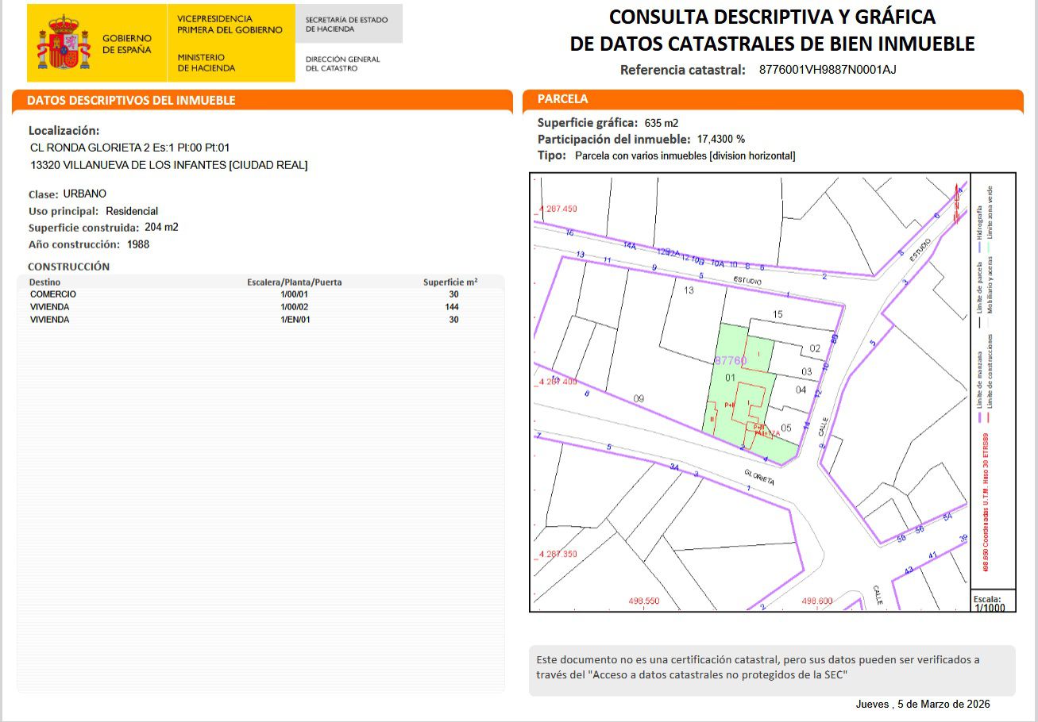Click surface value '30' in the COMERCIO row
This screenshot has height=722, width=1038.
[453, 294]
